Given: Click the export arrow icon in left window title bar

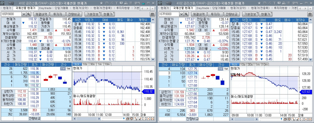Looking at the screenshot, I should 107,3.
